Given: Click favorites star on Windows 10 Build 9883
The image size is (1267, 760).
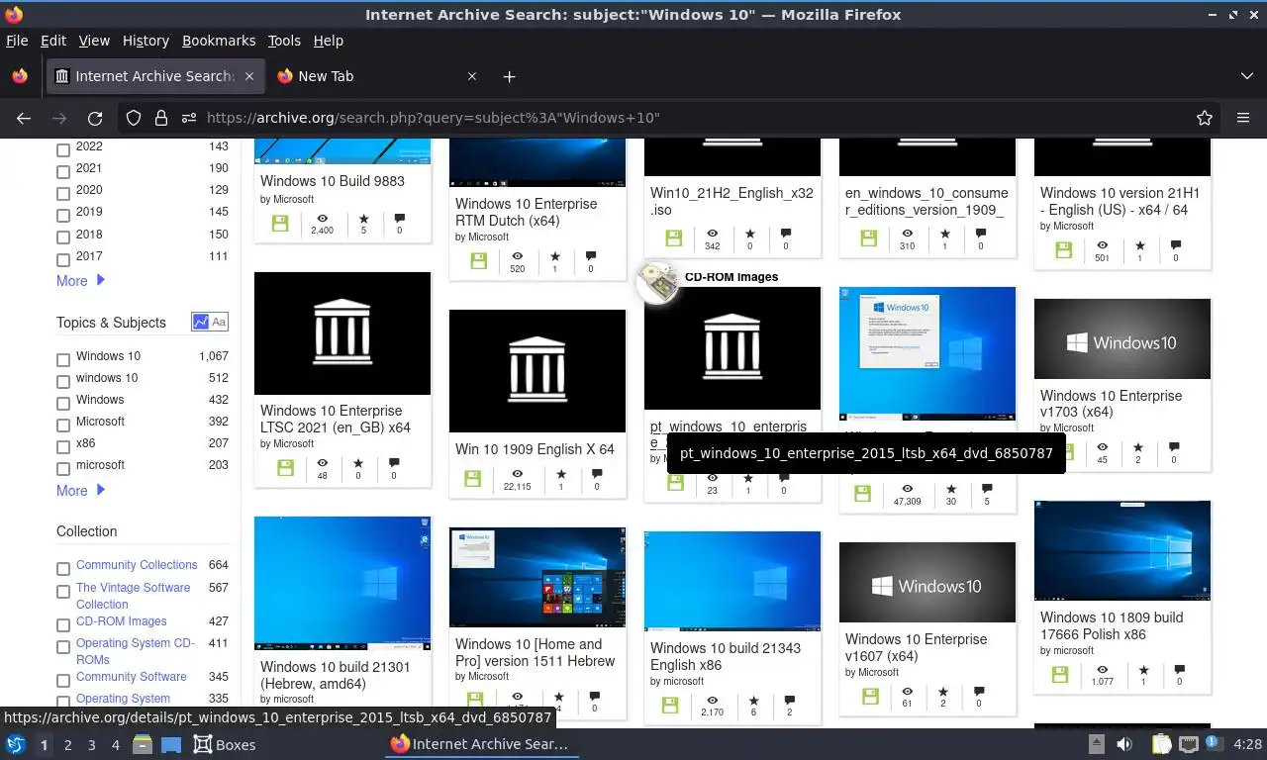Looking at the screenshot, I should 363,218.
